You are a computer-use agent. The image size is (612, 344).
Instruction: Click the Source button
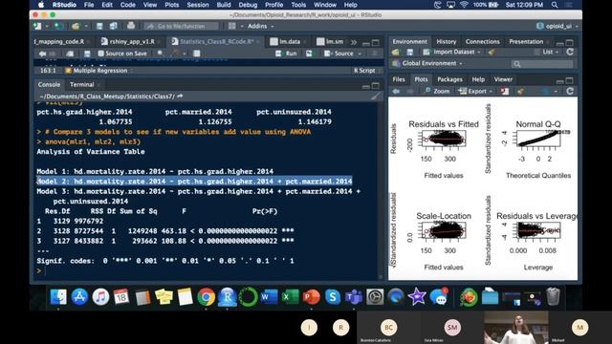pos(339,54)
